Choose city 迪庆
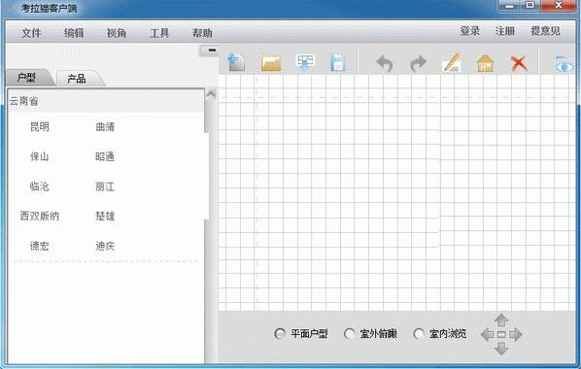 click(x=105, y=246)
